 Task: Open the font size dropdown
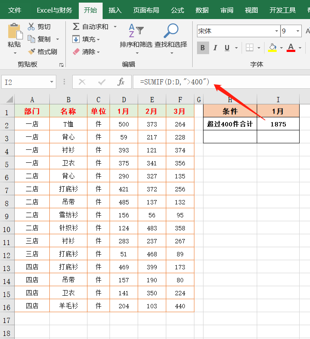[298, 31]
